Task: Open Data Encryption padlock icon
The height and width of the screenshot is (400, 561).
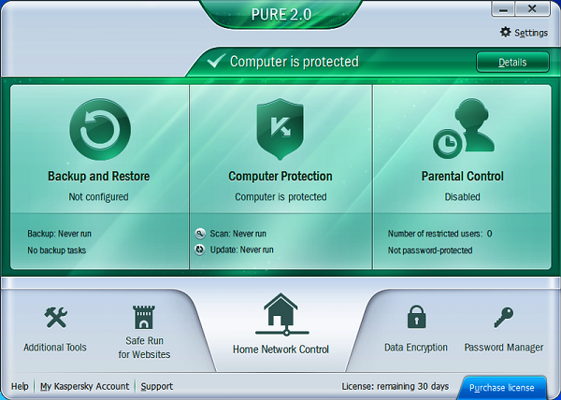Action: (x=416, y=317)
